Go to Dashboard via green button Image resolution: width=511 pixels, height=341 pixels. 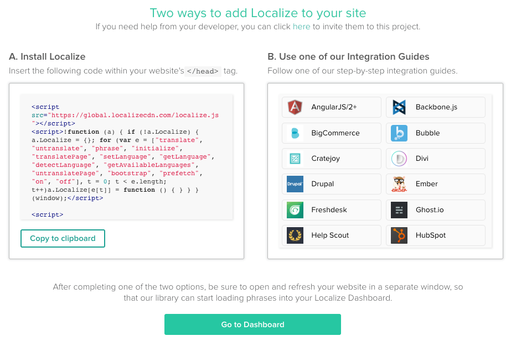(x=252, y=324)
